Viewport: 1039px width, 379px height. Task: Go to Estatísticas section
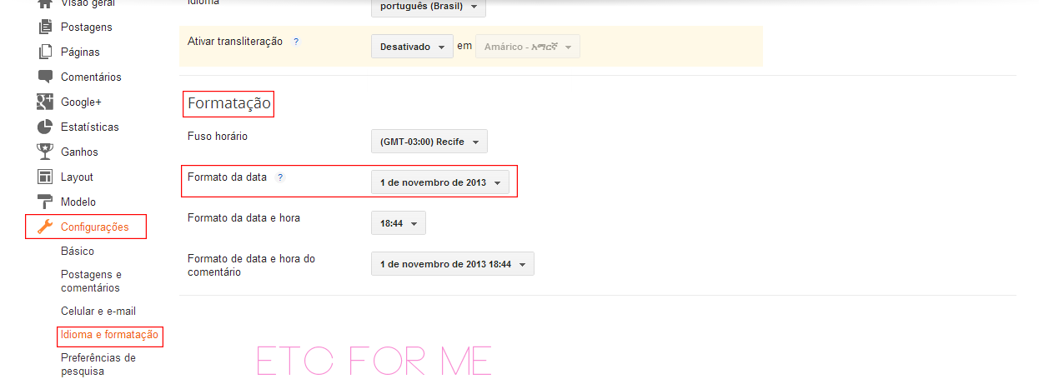90,127
